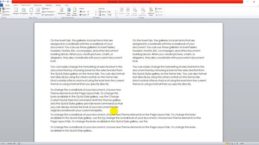This screenshot has width=259, height=145.
Task: Open the page Size gallery
Action: click(x=31, y=11)
